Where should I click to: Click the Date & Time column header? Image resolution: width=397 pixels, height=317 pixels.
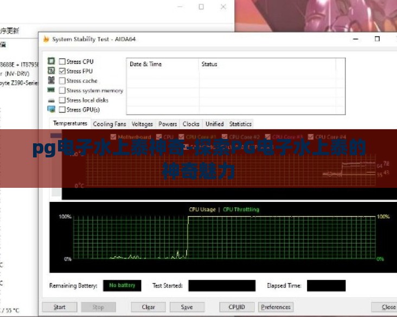pyautogui.click(x=163, y=64)
